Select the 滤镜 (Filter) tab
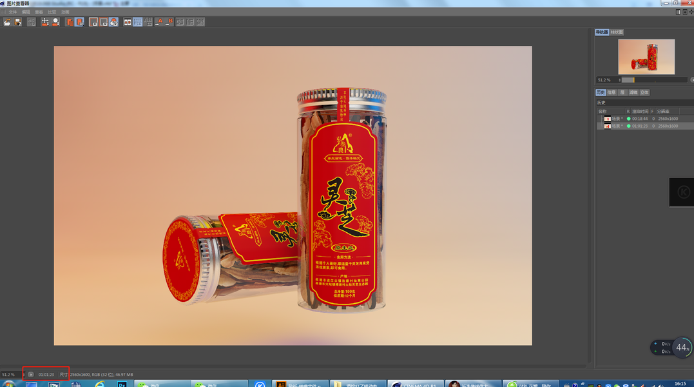Screen dimensions: 694x387 point(633,92)
